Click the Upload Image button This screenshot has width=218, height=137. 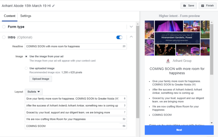pos(41,79)
